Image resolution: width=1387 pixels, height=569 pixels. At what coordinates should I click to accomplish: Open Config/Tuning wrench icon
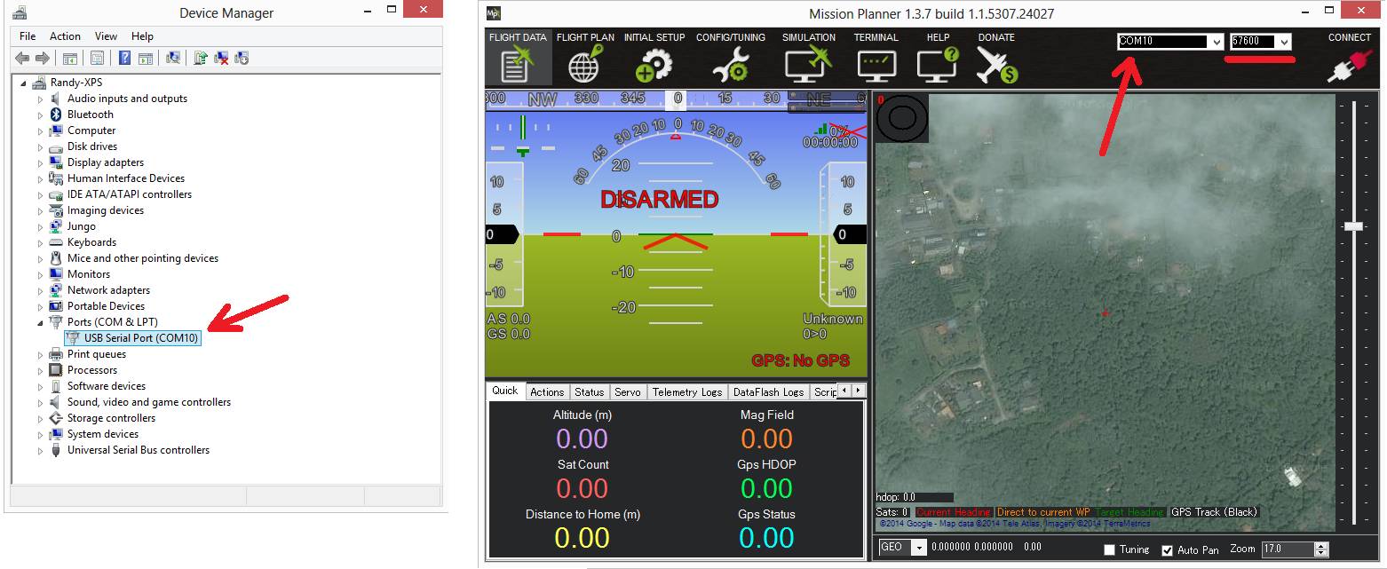(x=730, y=64)
